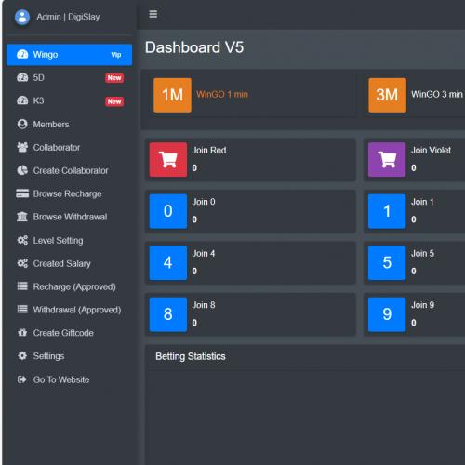Screen dimensions: 465x465
Task: Click the Settings gear icon in sidebar
Action: click(x=22, y=356)
